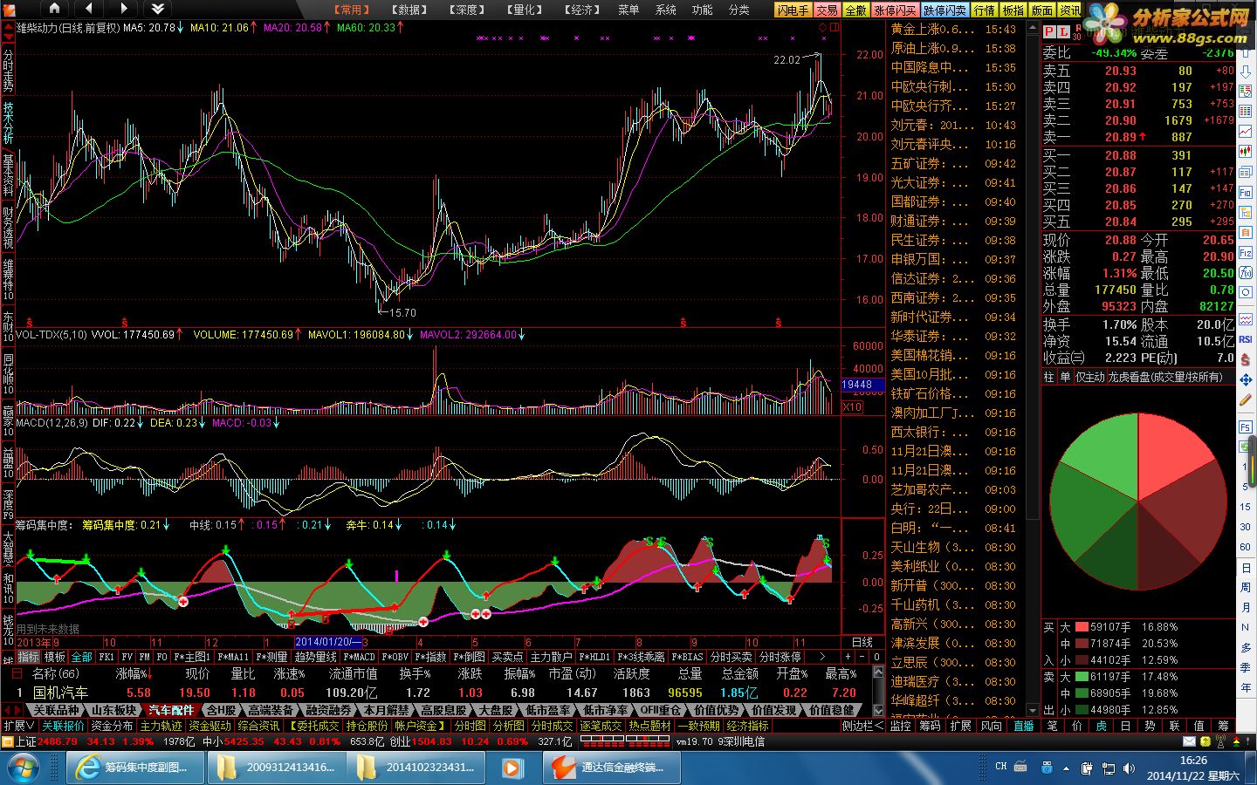
Task: Click the 交易 button
Action: pos(828,10)
